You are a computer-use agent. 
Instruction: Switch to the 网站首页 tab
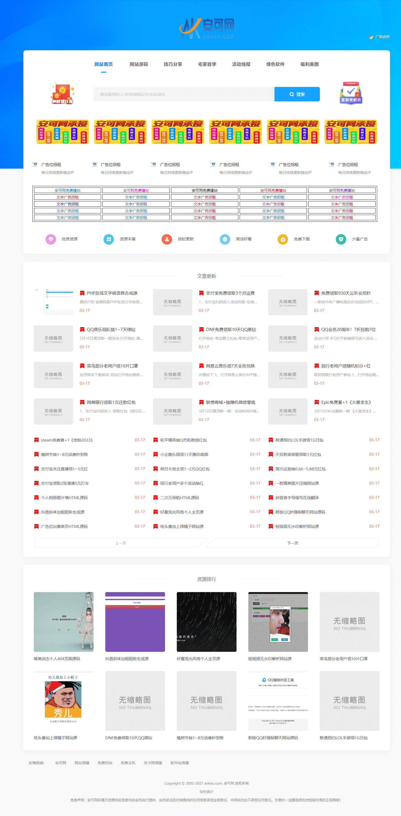[x=103, y=64]
